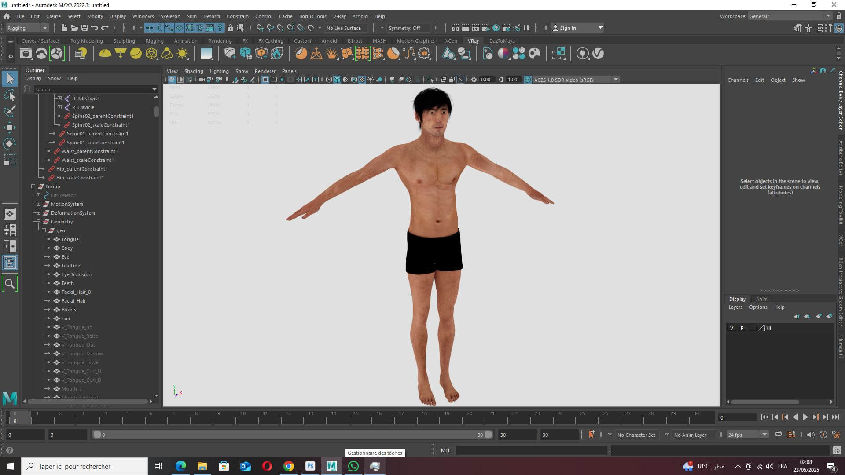Viewport: 845px width, 475px height.
Task: Open the Script Editor icon at bottom right
Action: [x=837, y=450]
